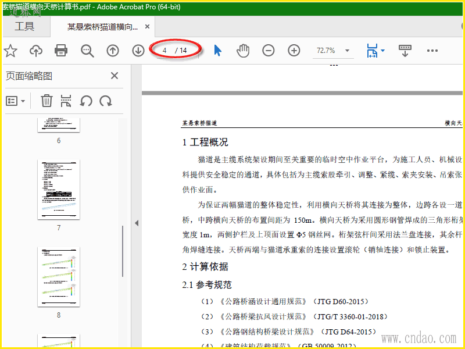The image size is (465, 349).
Task: Print the document with the printer icon
Action: 61,51
